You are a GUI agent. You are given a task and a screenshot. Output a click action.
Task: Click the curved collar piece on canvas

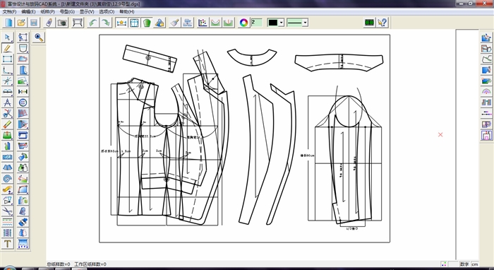(252, 57)
